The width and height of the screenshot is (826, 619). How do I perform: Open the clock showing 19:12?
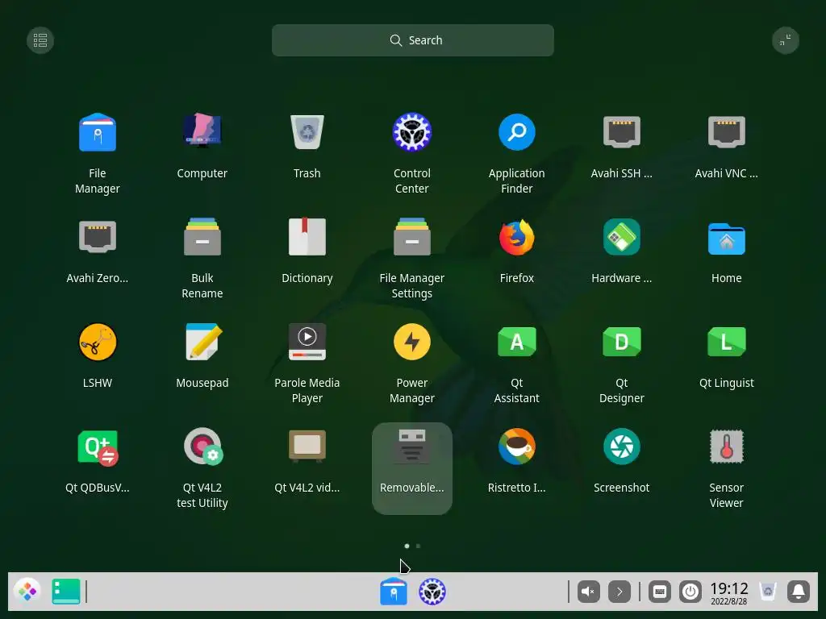729,592
